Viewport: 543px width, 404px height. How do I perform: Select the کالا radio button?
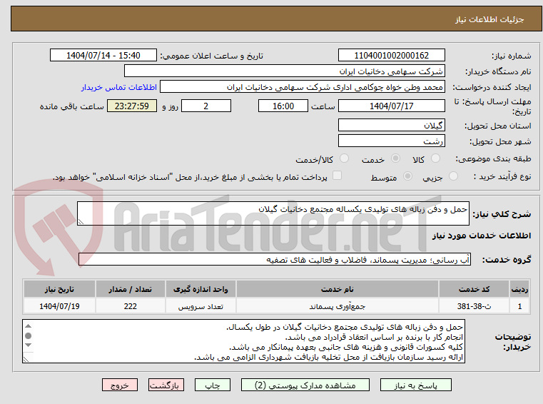pos(435,158)
